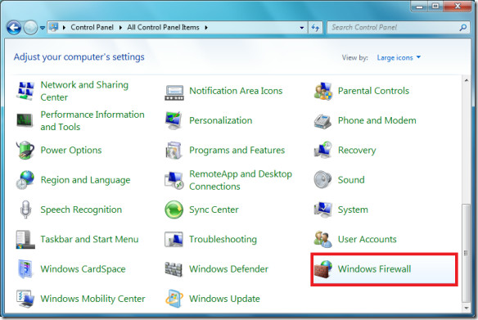Click the Windows Firewall brick icon
The width and height of the screenshot is (478, 320).
(x=322, y=268)
